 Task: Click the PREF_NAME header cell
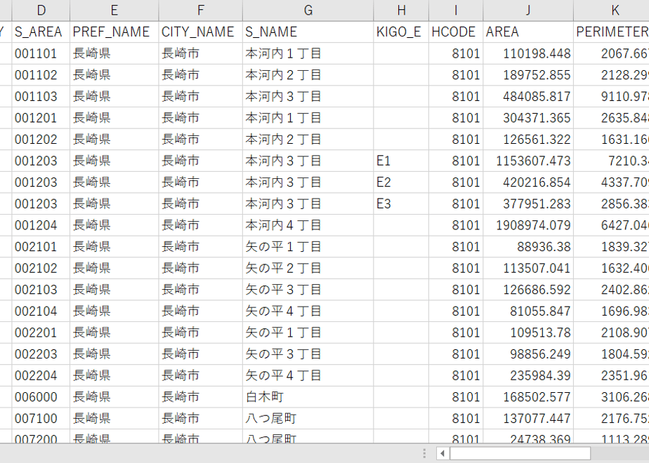tap(114, 32)
